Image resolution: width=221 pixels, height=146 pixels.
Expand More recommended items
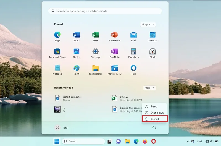[x=149, y=88]
